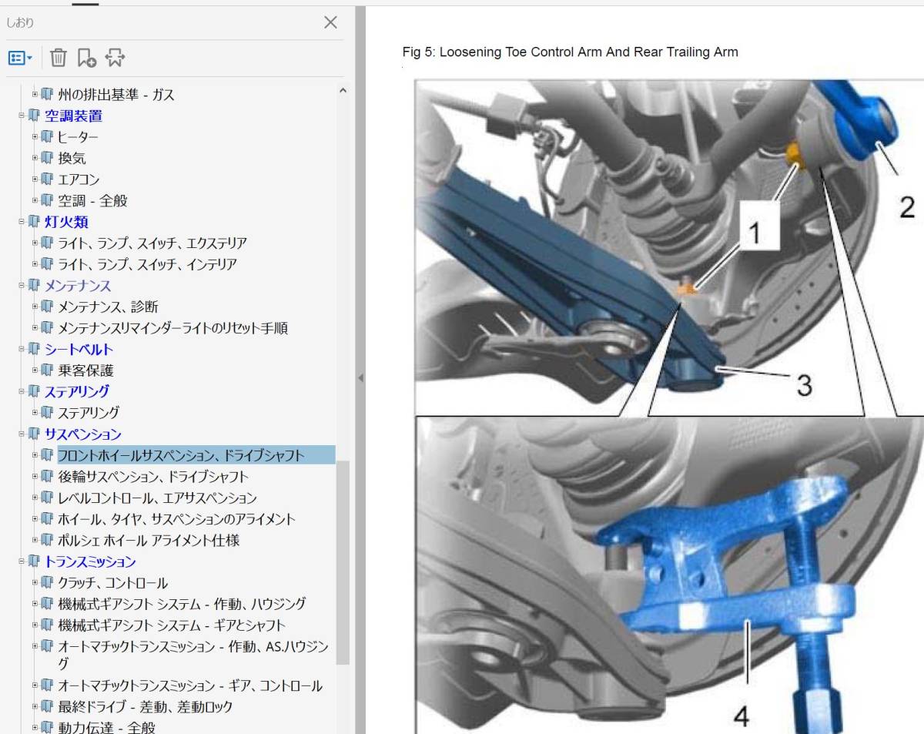Open the 灯火類 bookmark
The image size is (924, 734).
66,222
